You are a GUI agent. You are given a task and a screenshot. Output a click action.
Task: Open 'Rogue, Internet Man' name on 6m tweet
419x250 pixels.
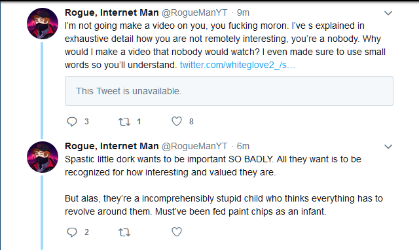[x=112, y=146]
